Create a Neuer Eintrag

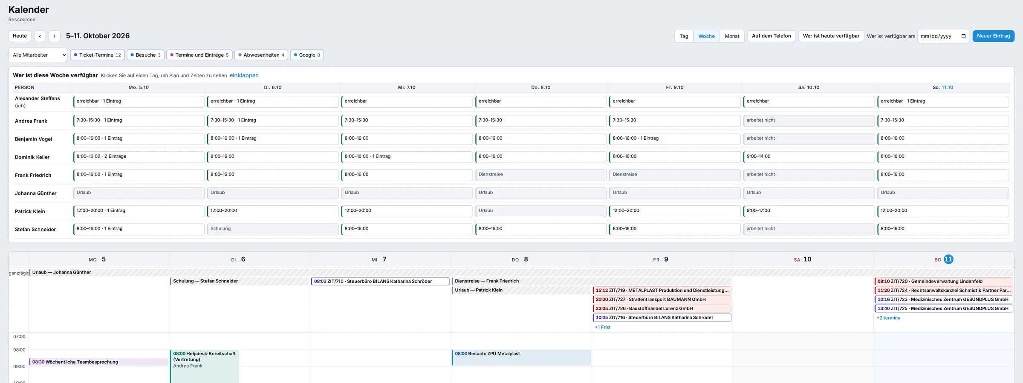click(x=993, y=36)
